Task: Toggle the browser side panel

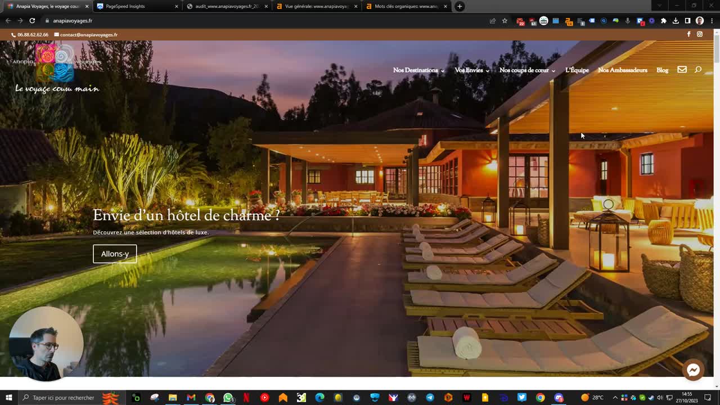Action: pos(687,21)
